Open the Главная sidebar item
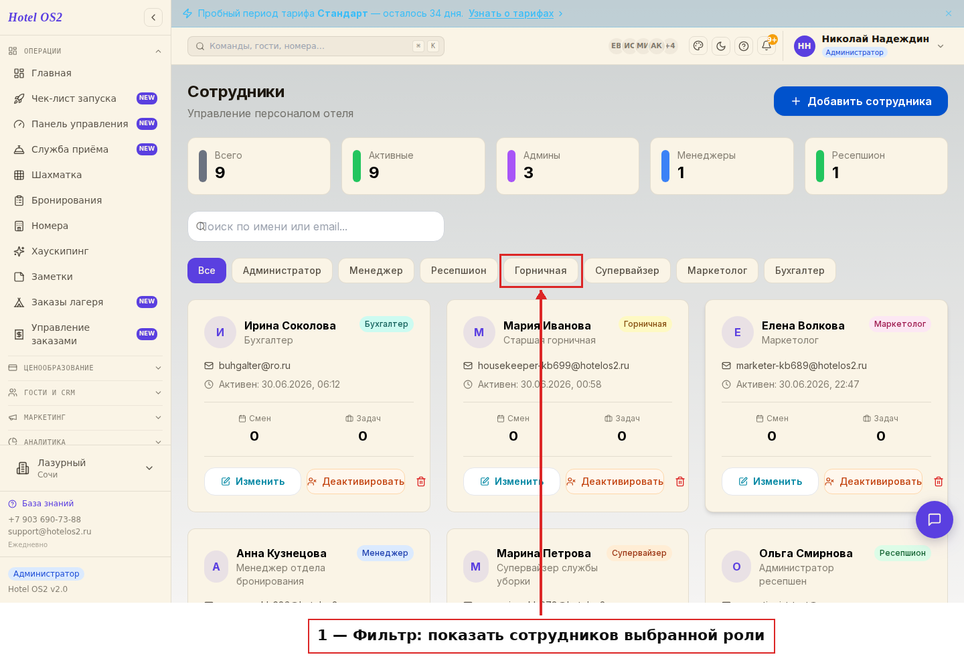The image size is (964, 669). (86, 73)
